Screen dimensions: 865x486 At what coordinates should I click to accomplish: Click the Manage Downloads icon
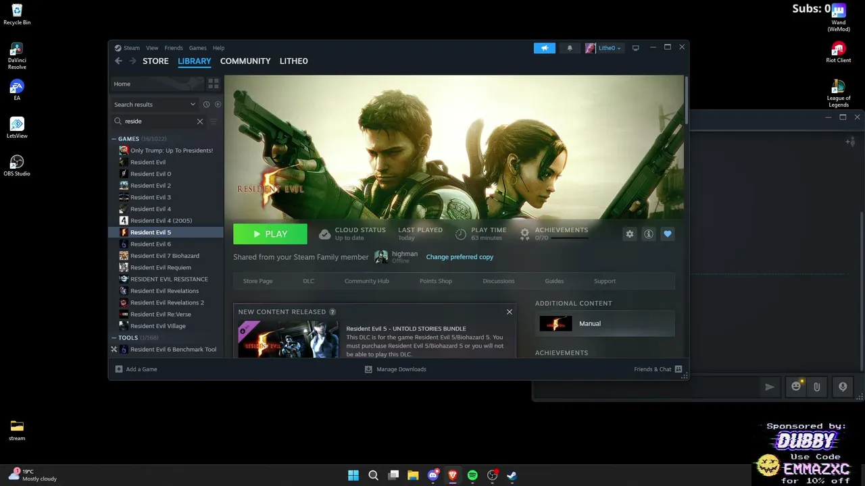[368, 369]
